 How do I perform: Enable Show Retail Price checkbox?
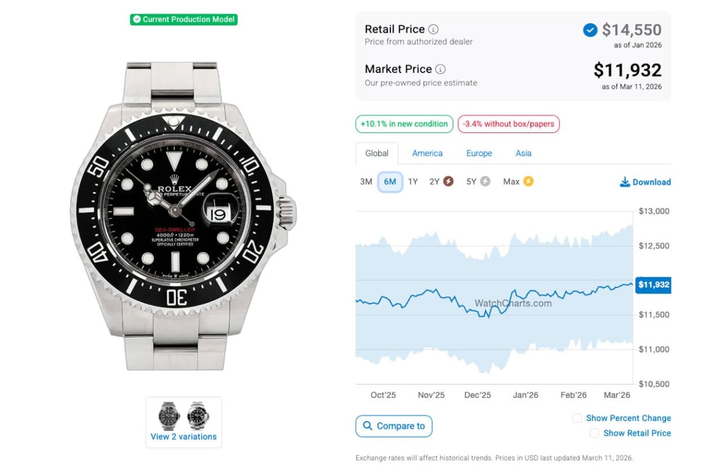pyautogui.click(x=594, y=434)
